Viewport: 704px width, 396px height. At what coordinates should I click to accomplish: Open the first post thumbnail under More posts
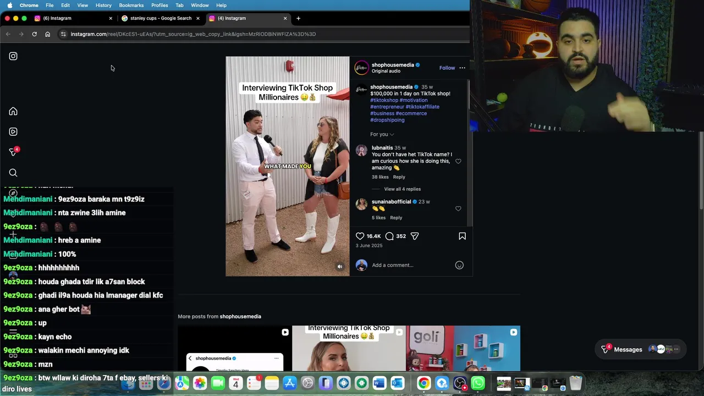click(235, 348)
